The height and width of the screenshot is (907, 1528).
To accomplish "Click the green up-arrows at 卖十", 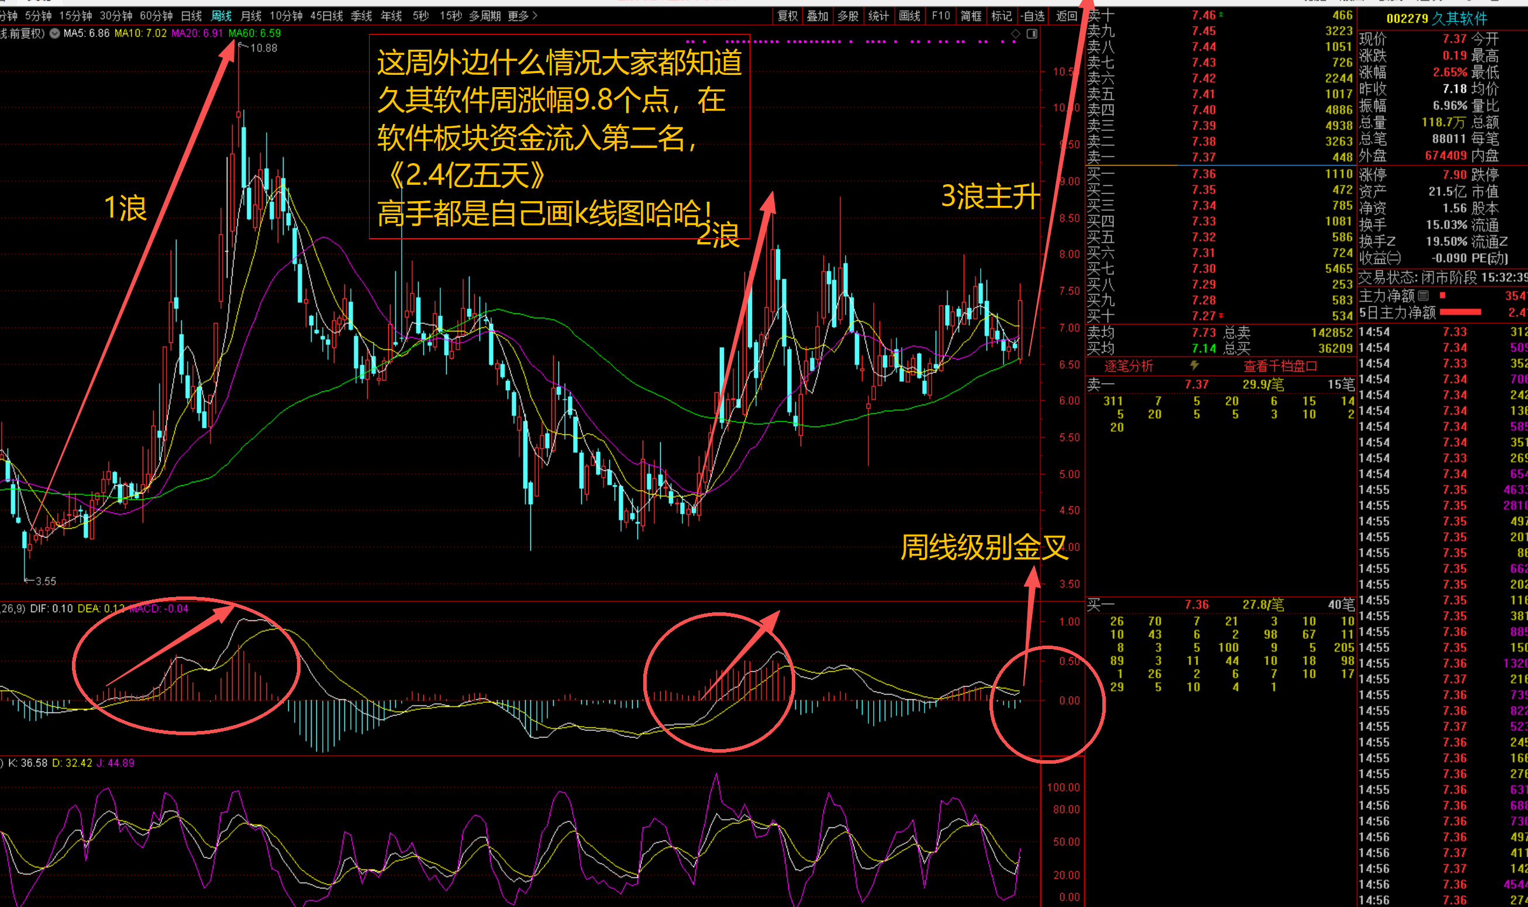I will (x=1221, y=14).
